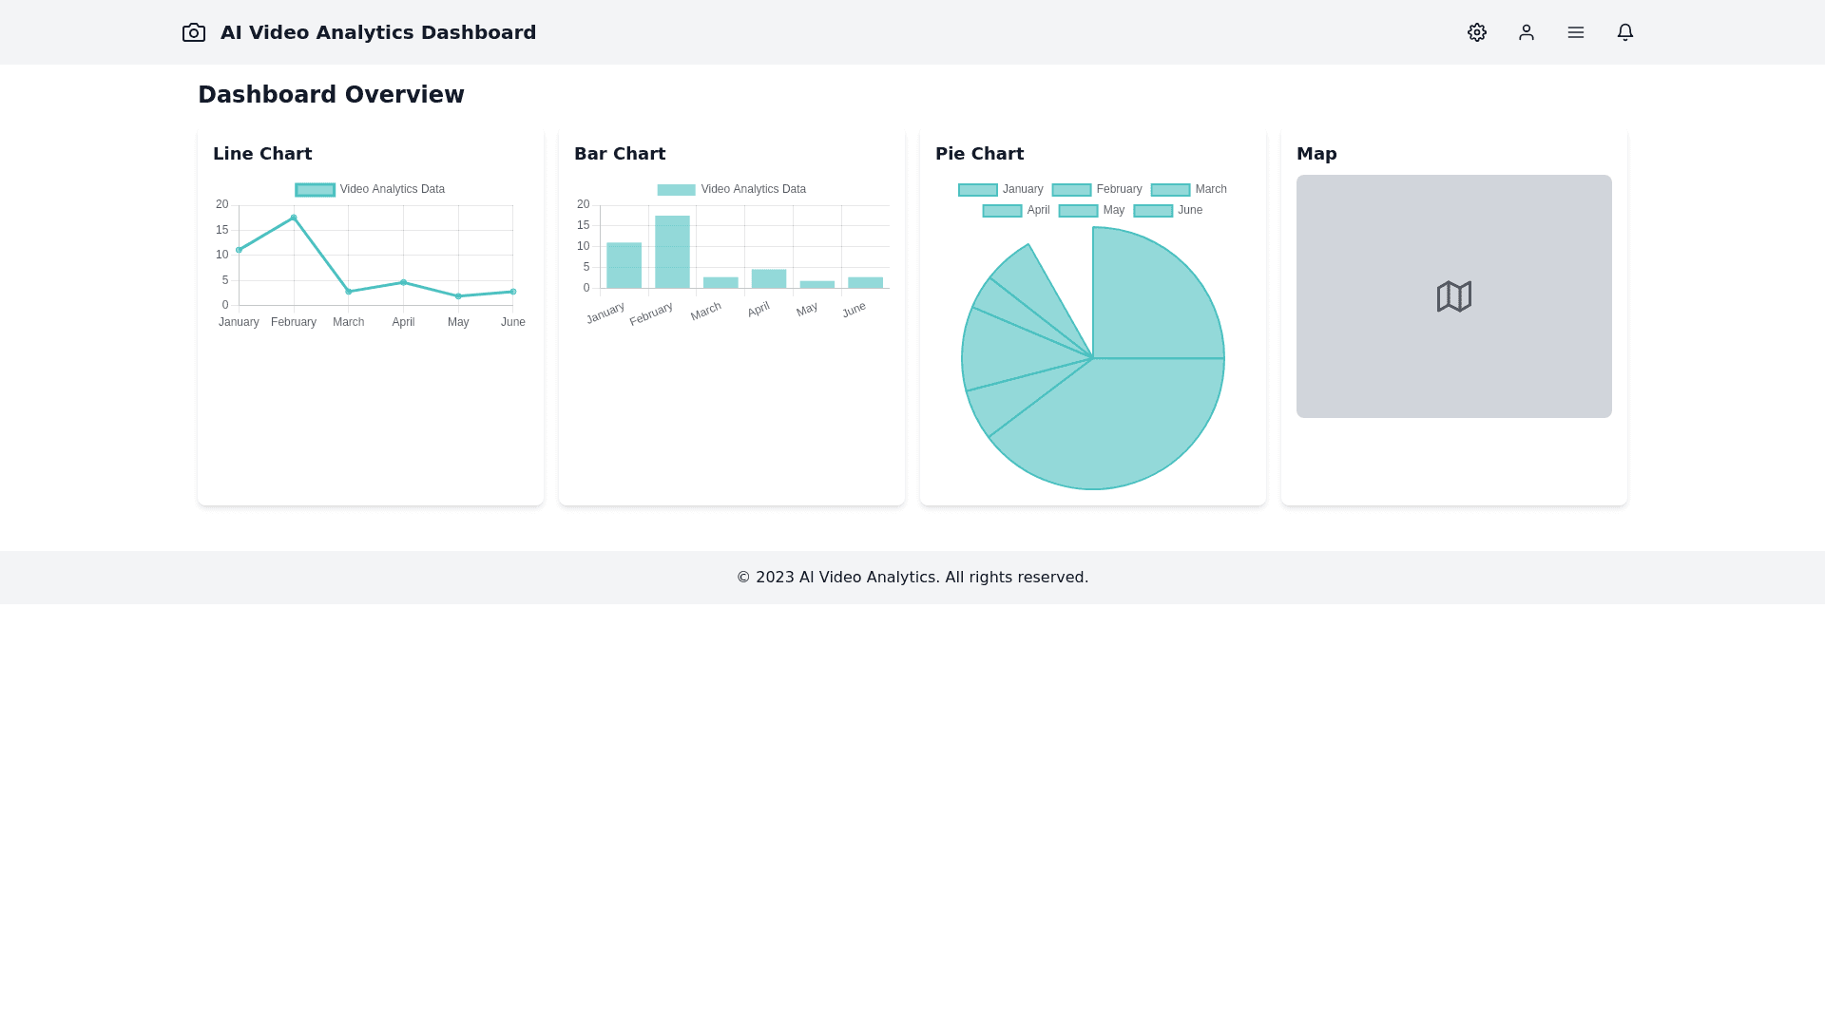Click the January bar in Bar Chart
Image resolution: width=1825 pixels, height=1026 pixels.
tap(624, 266)
